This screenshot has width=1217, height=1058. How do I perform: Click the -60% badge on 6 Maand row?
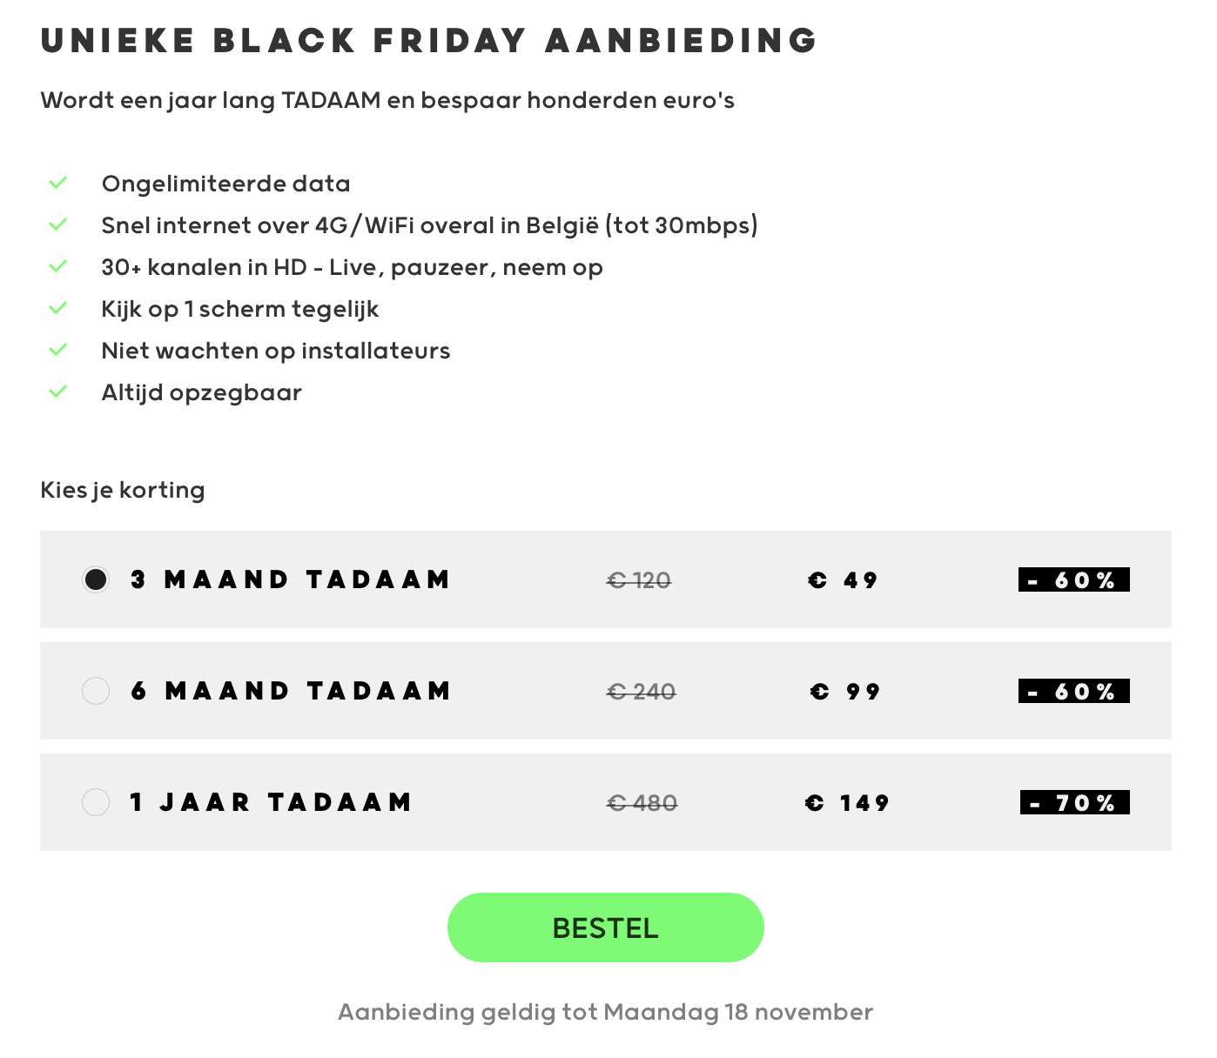[1073, 691]
